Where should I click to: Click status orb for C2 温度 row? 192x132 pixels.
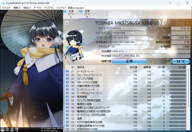pyautogui.click(x=67, y=119)
